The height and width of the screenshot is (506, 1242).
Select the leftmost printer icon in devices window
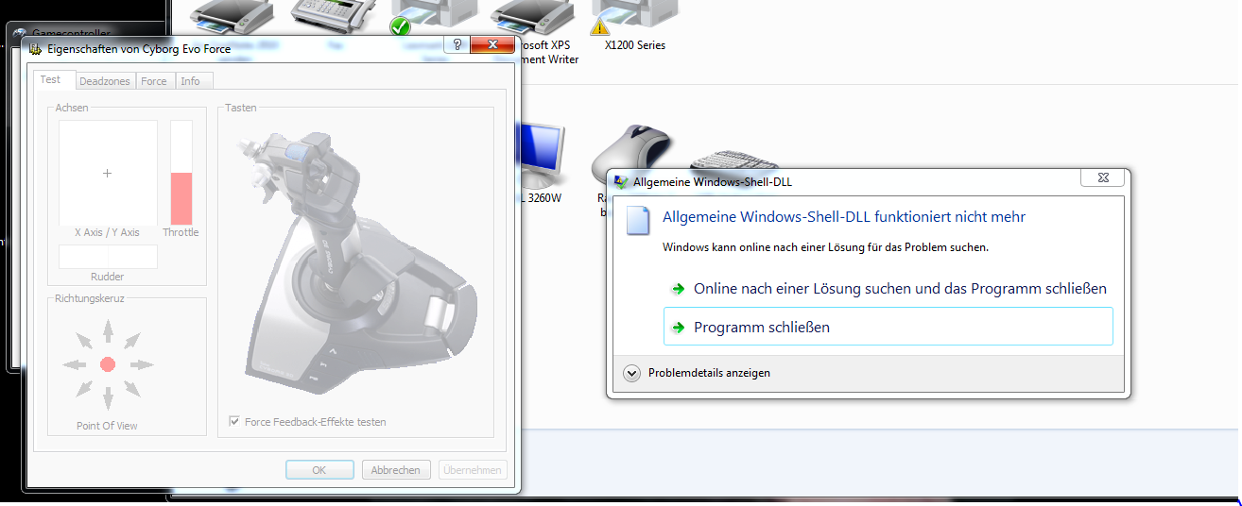pos(231,19)
